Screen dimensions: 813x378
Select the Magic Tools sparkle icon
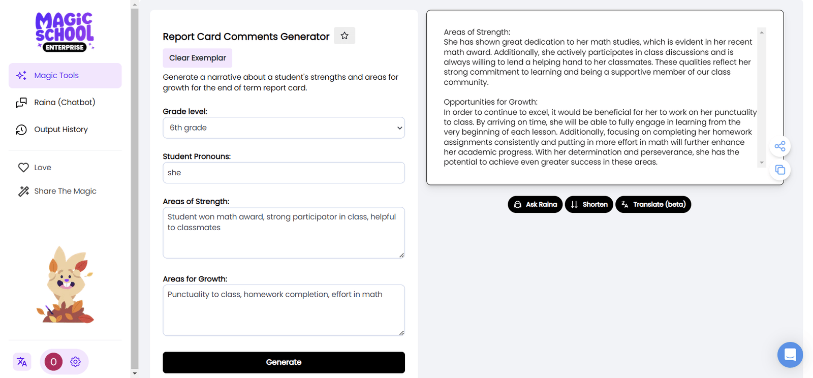[21, 75]
